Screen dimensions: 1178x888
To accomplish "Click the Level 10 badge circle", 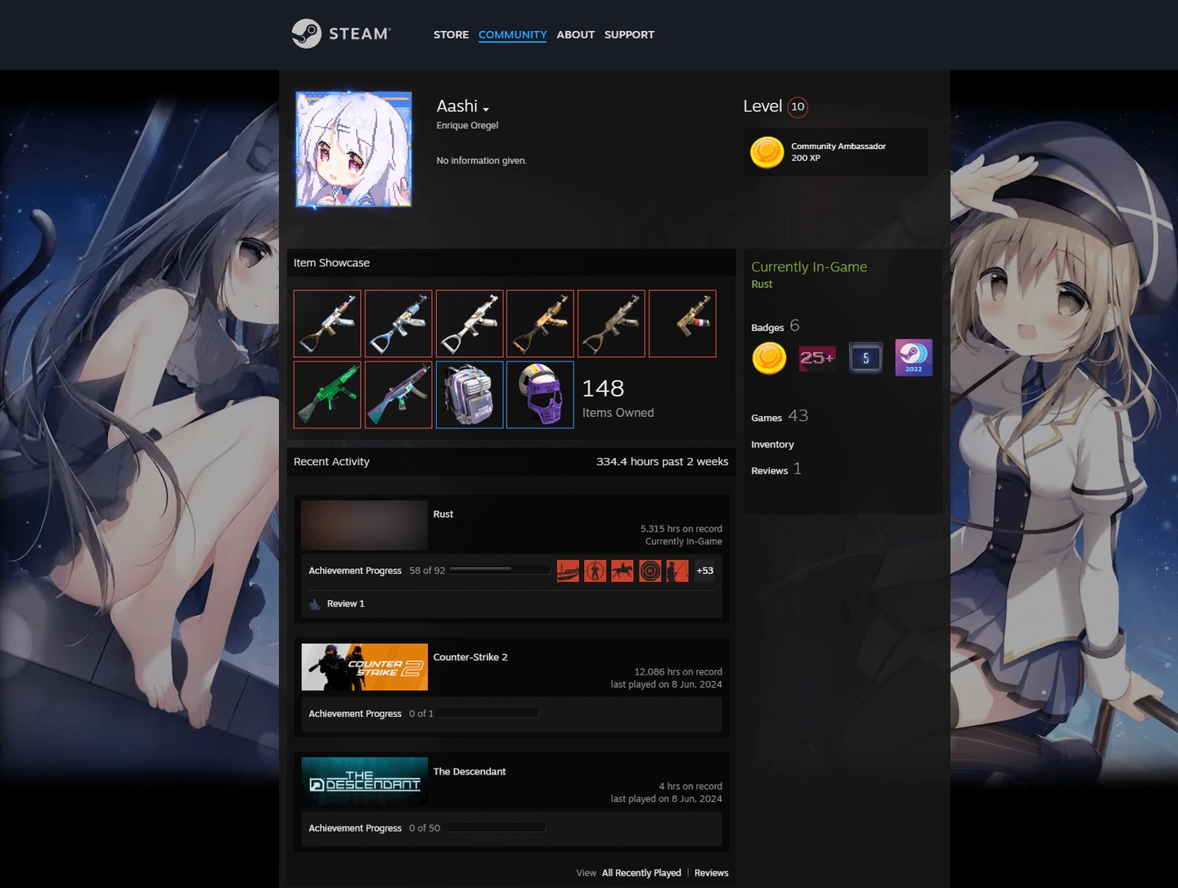I will coord(798,107).
